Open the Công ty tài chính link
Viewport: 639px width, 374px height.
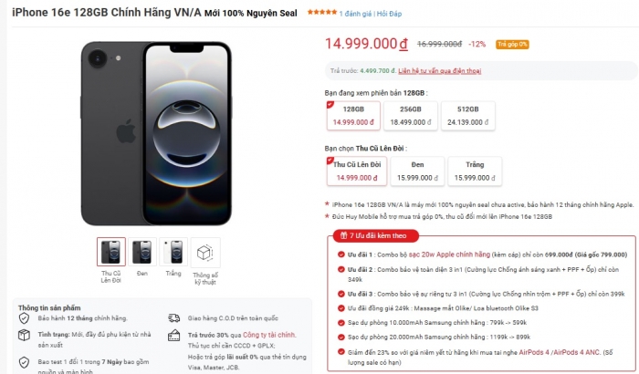pyautogui.click(x=272, y=335)
